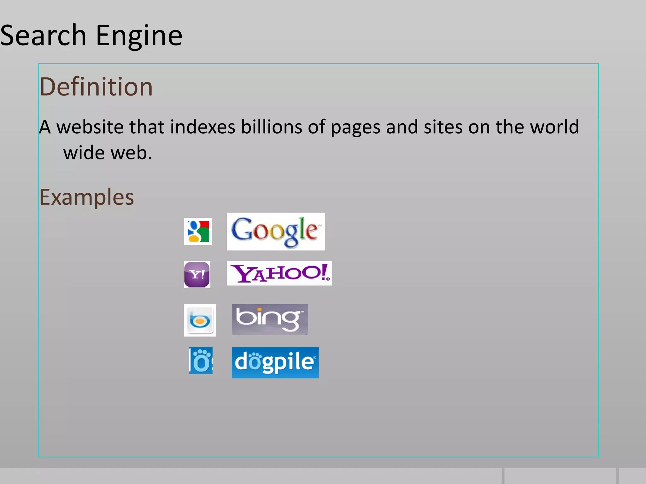Select the small Bing 'b' icon
The image size is (646, 484).
(200, 320)
